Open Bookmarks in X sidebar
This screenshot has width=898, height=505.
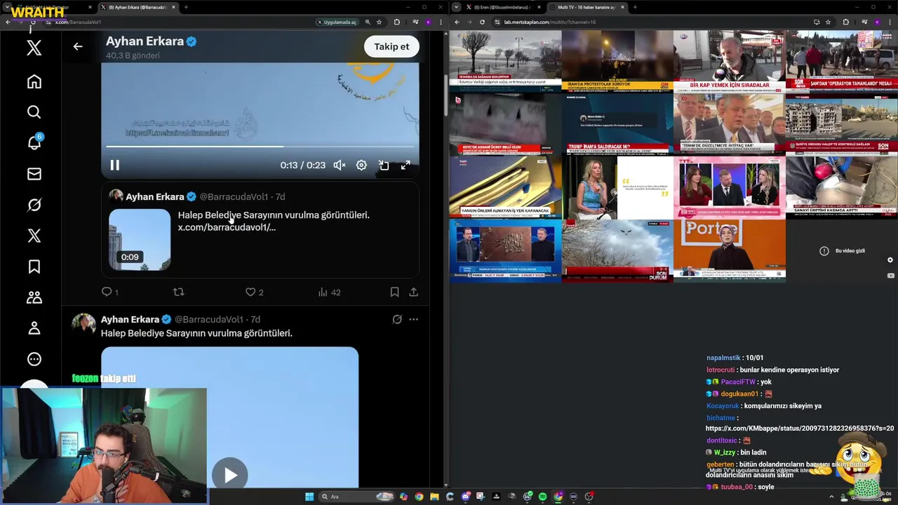pyautogui.click(x=34, y=267)
